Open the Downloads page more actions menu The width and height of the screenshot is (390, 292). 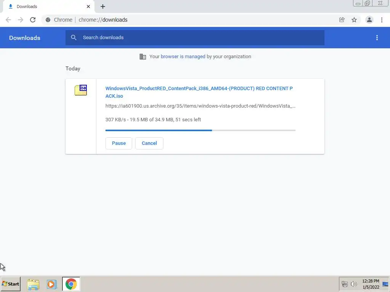pos(377,38)
